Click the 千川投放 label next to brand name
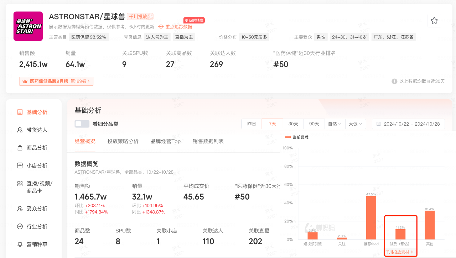 (140, 16)
